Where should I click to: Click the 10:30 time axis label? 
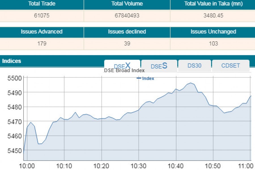point(139,166)
